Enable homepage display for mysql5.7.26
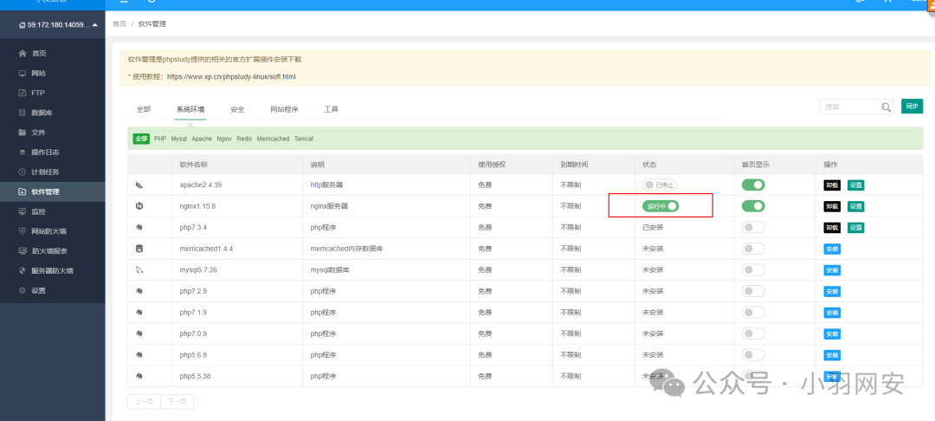This screenshot has width=935, height=421. 753,270
